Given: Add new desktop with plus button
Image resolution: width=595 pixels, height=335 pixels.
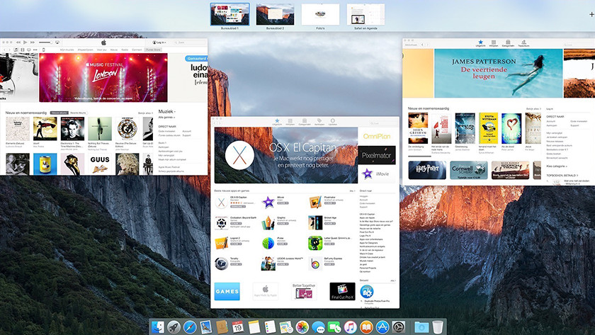Looking at the screenshot, I should [x=591, y=14].
